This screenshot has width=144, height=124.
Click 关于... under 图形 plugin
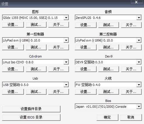[58, 25]
